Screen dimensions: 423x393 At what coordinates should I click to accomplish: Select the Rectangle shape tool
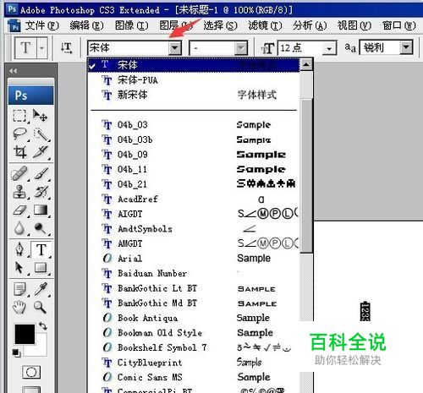41,268
